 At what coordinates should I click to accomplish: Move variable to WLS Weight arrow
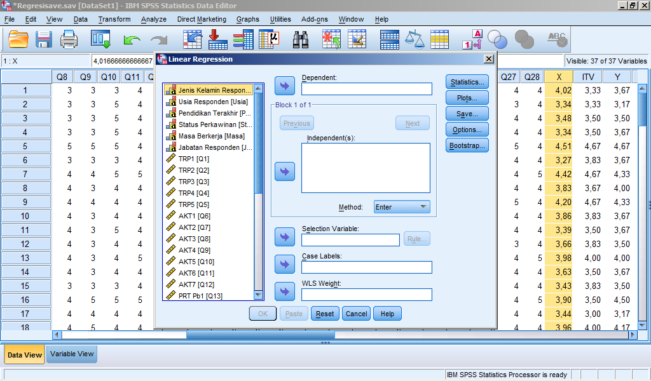pyautogui.click(x=285, y=291)
